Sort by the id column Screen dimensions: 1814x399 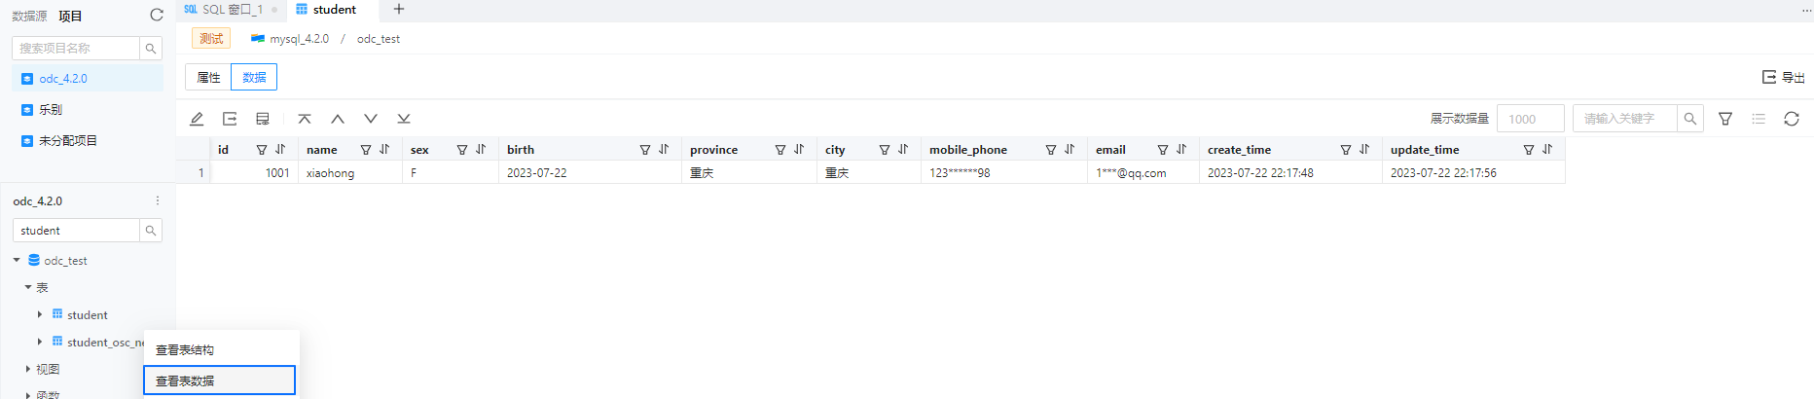tap(280, 150)
